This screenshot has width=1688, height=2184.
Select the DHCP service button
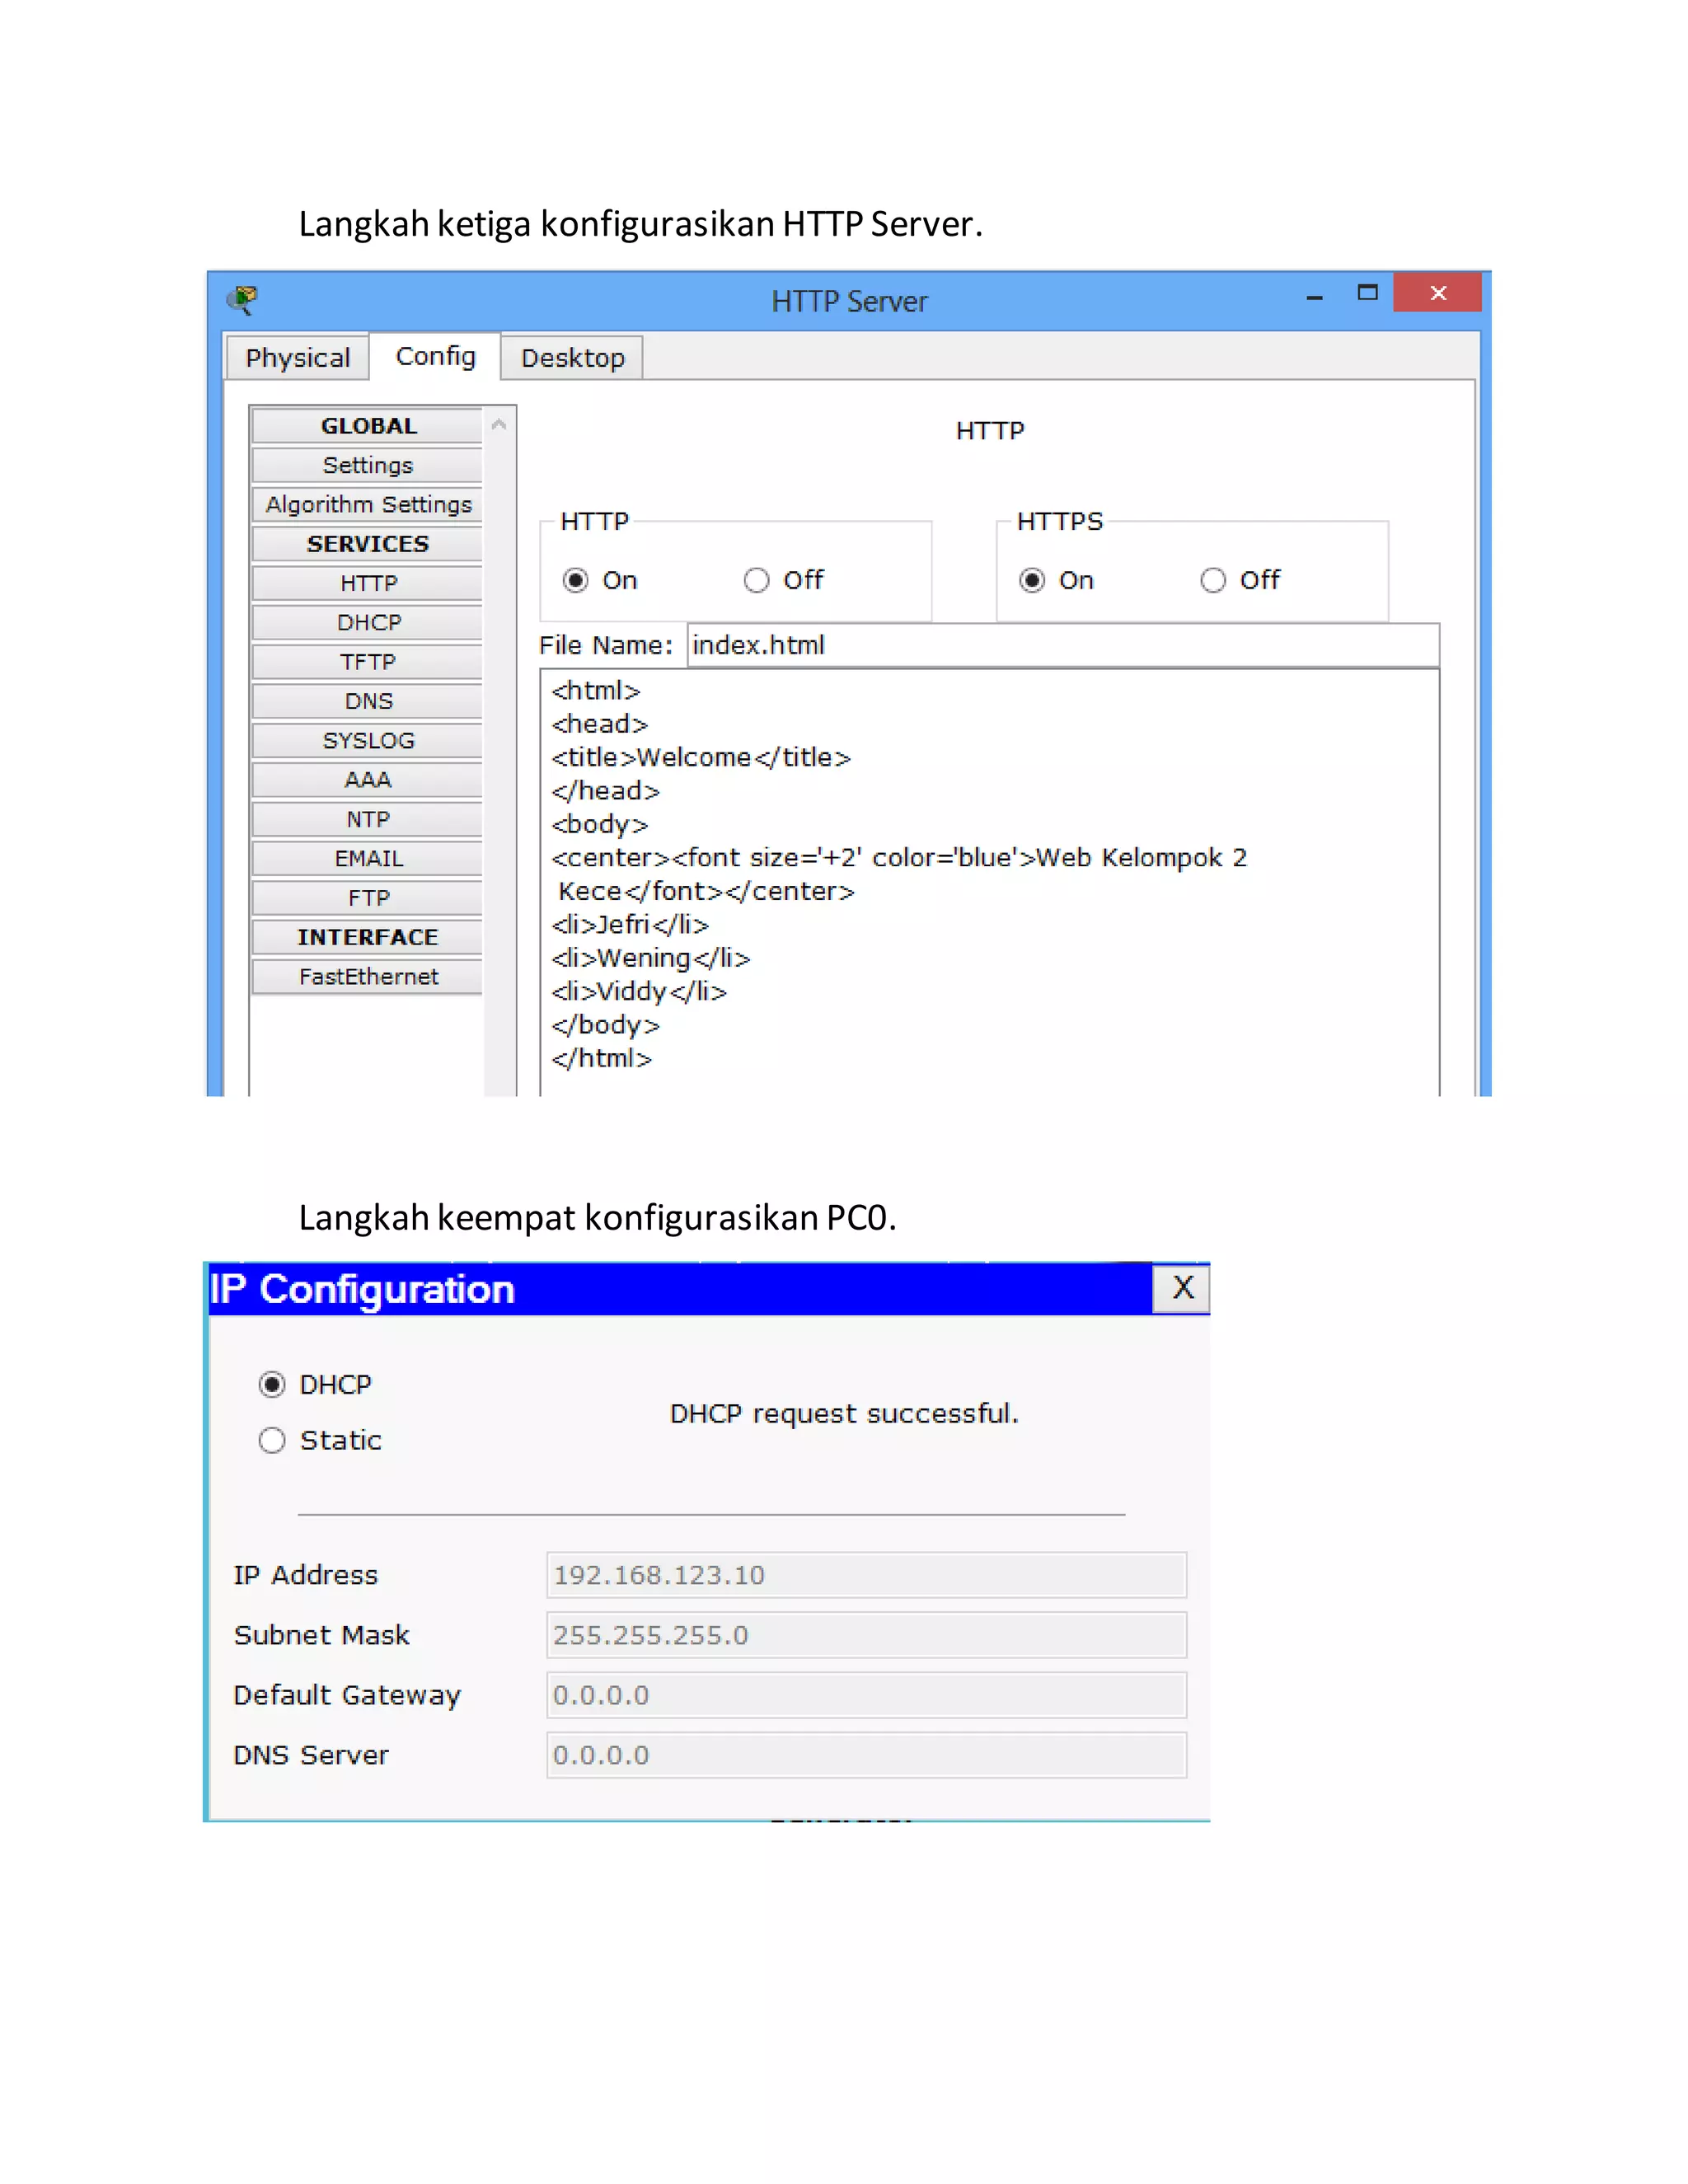(x=368, y=622)
